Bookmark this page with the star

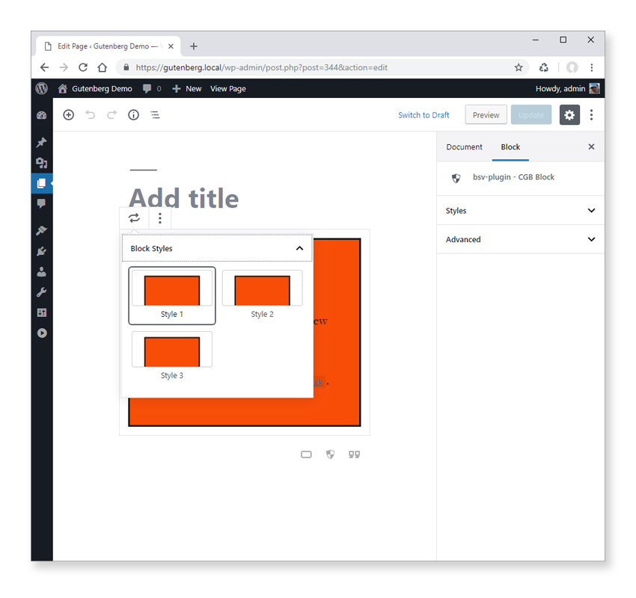pyautogui.click(x=519, y=68)
